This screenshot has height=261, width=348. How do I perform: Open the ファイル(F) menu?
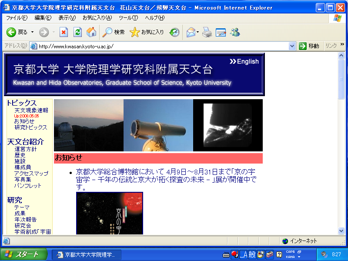point(17,18)
